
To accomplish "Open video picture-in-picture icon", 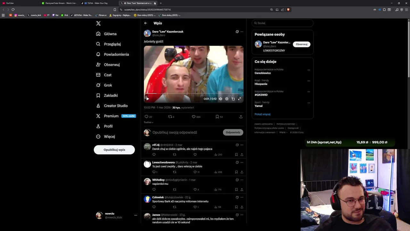I will (233, 99).
